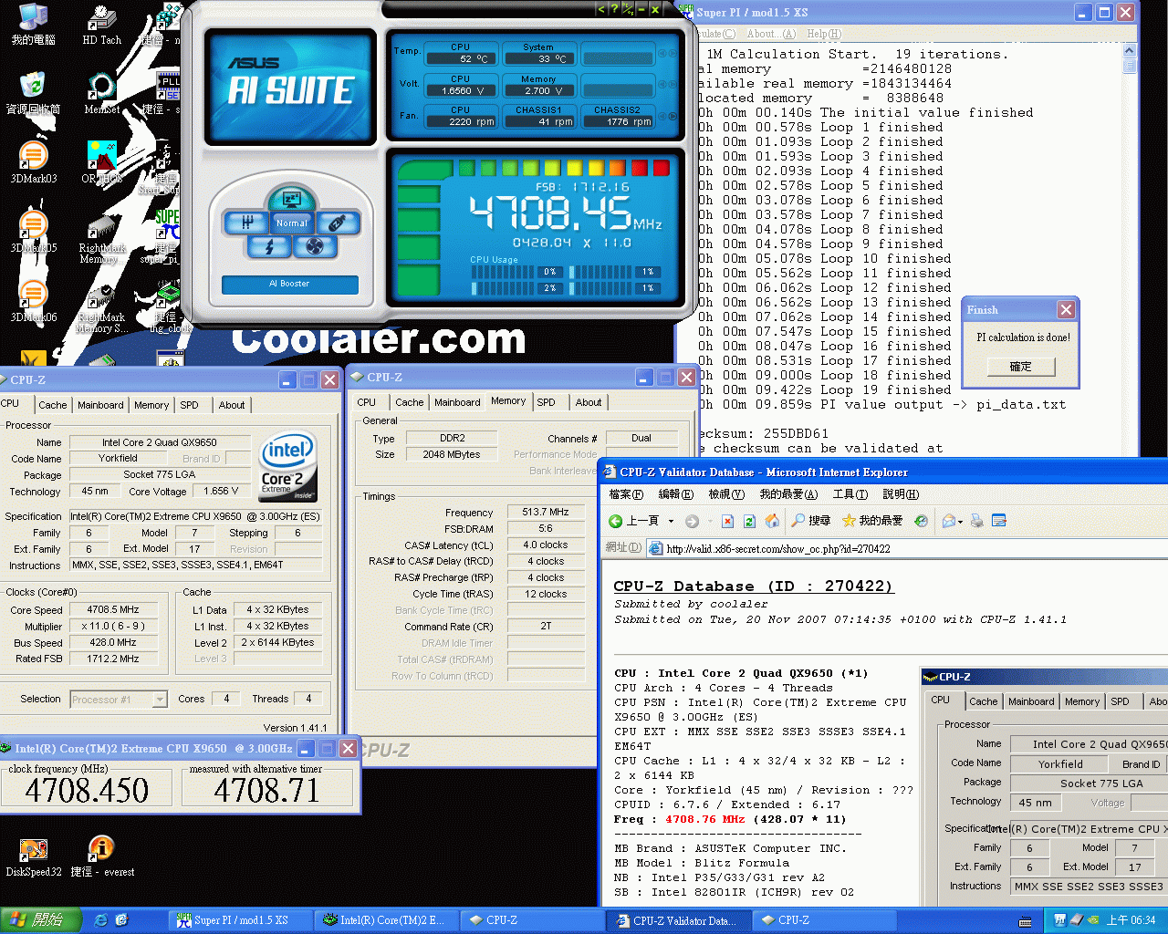Screen dimensions: 1168x934
Task: Click the nitro bottle icon in AI Suite
Action: coord(337,222)
